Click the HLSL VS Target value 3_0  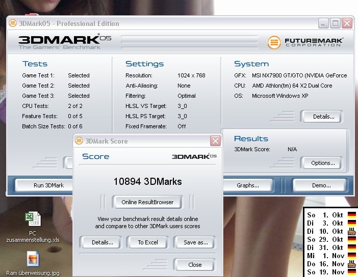(x=182, y=106)
